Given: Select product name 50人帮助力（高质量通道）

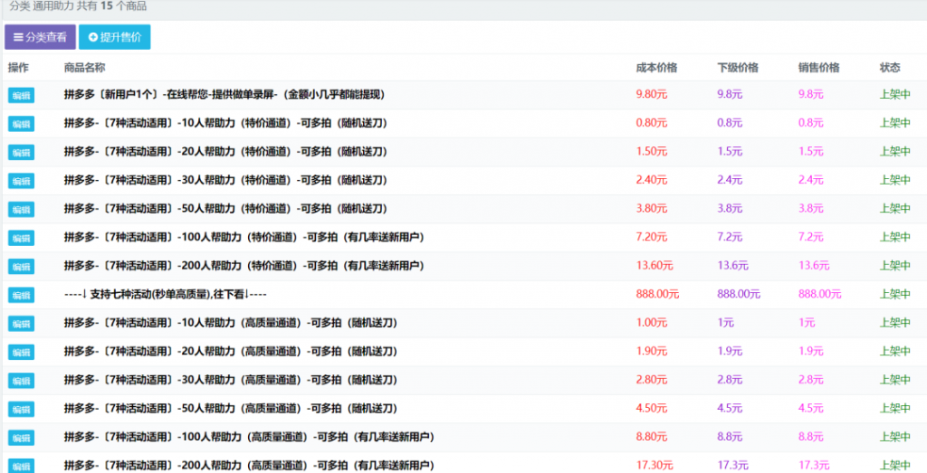Looking at the screenshot, I should click(231, 408).
